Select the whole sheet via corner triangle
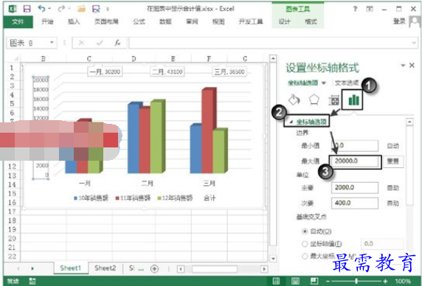The image size is (422, 286). [15, 58]
